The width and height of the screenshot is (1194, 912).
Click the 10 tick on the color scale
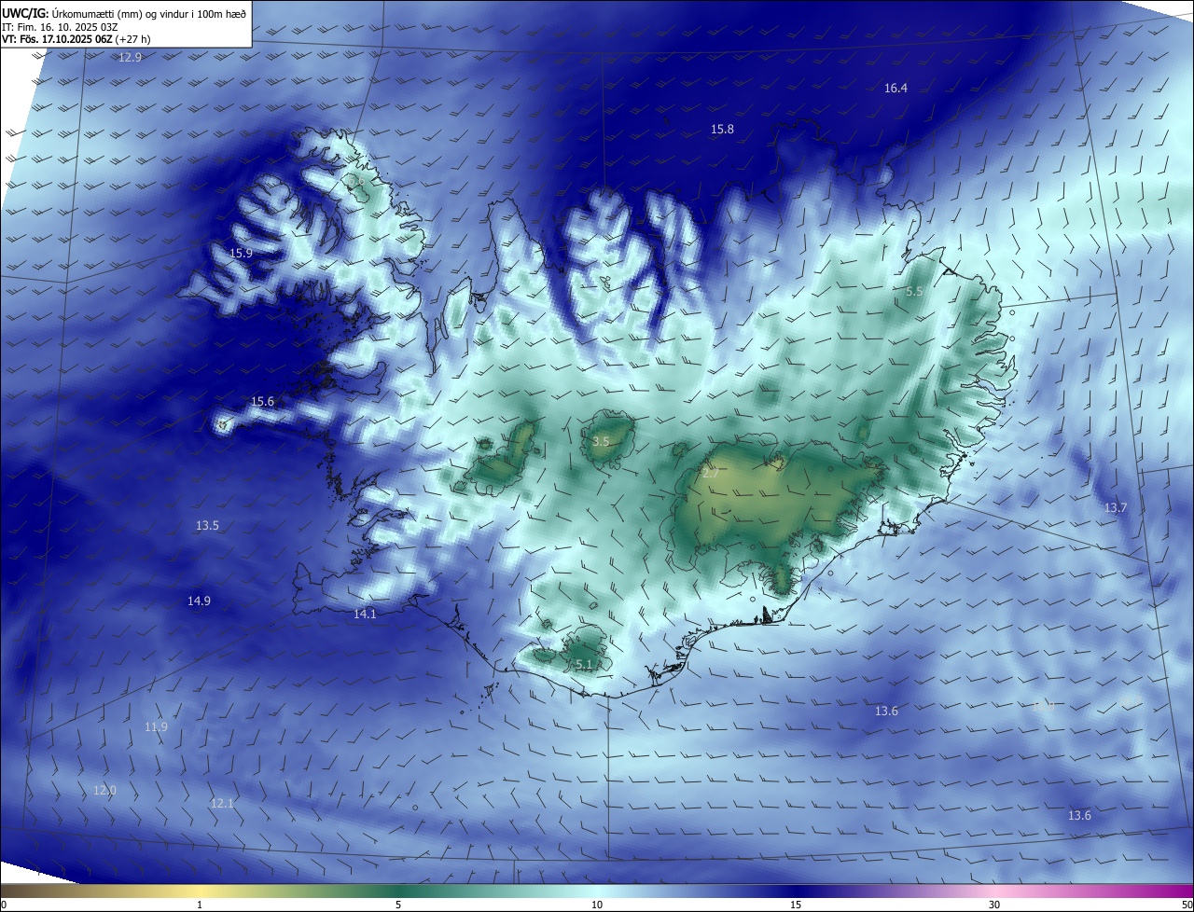point(597,905)
